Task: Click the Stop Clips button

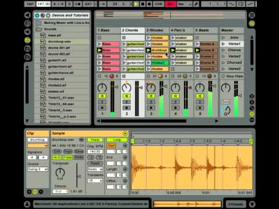Action: [232, 76]
